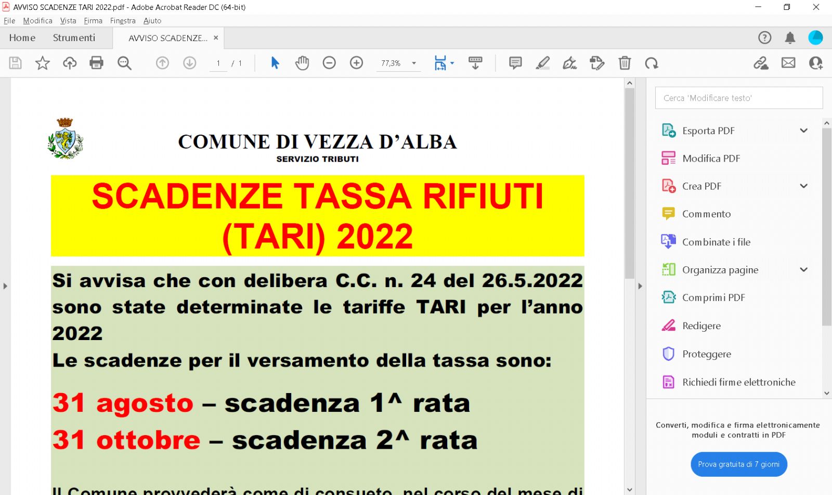Viewport: 832px width, 495px height.
Task: Expand the Esporta PDF options
Action: click(x=803, y=131)
